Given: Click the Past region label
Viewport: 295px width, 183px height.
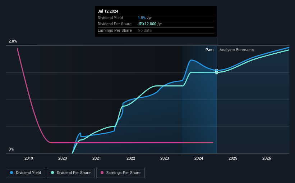Looking at the screenshot, I should tap(209, 50).
